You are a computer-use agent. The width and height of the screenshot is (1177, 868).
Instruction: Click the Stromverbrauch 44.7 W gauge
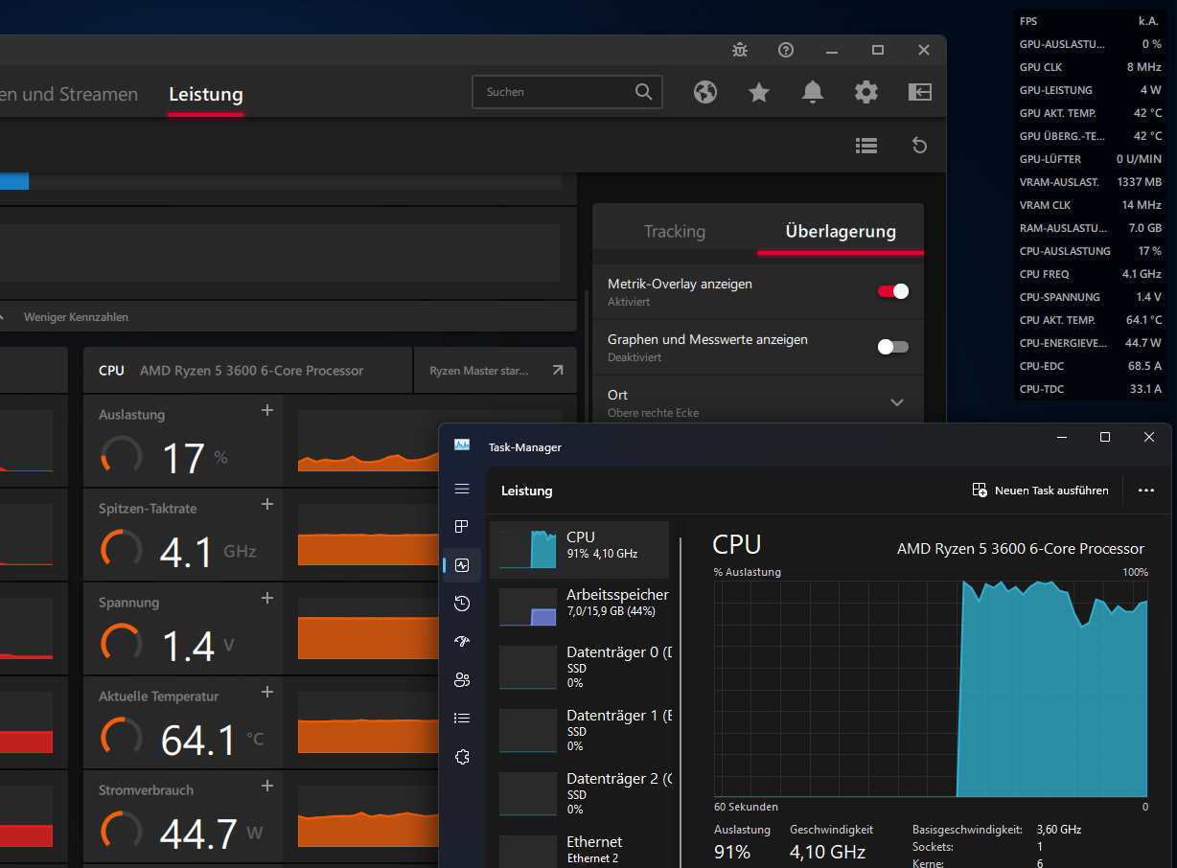click(122, 833)
